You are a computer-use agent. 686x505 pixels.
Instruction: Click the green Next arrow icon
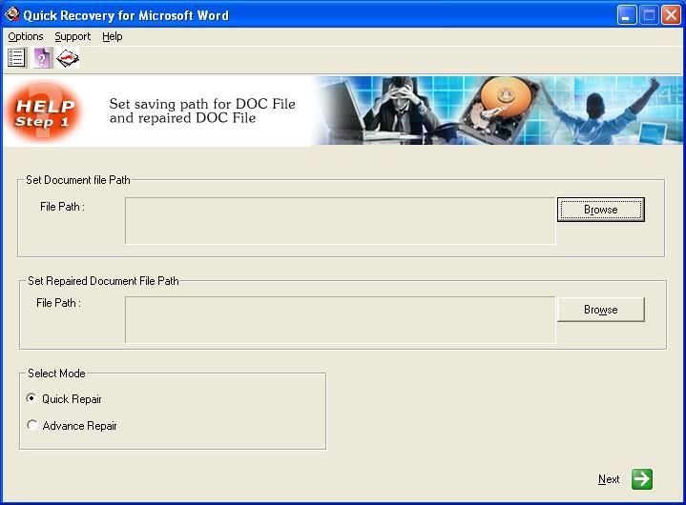(x=642, y=479)
